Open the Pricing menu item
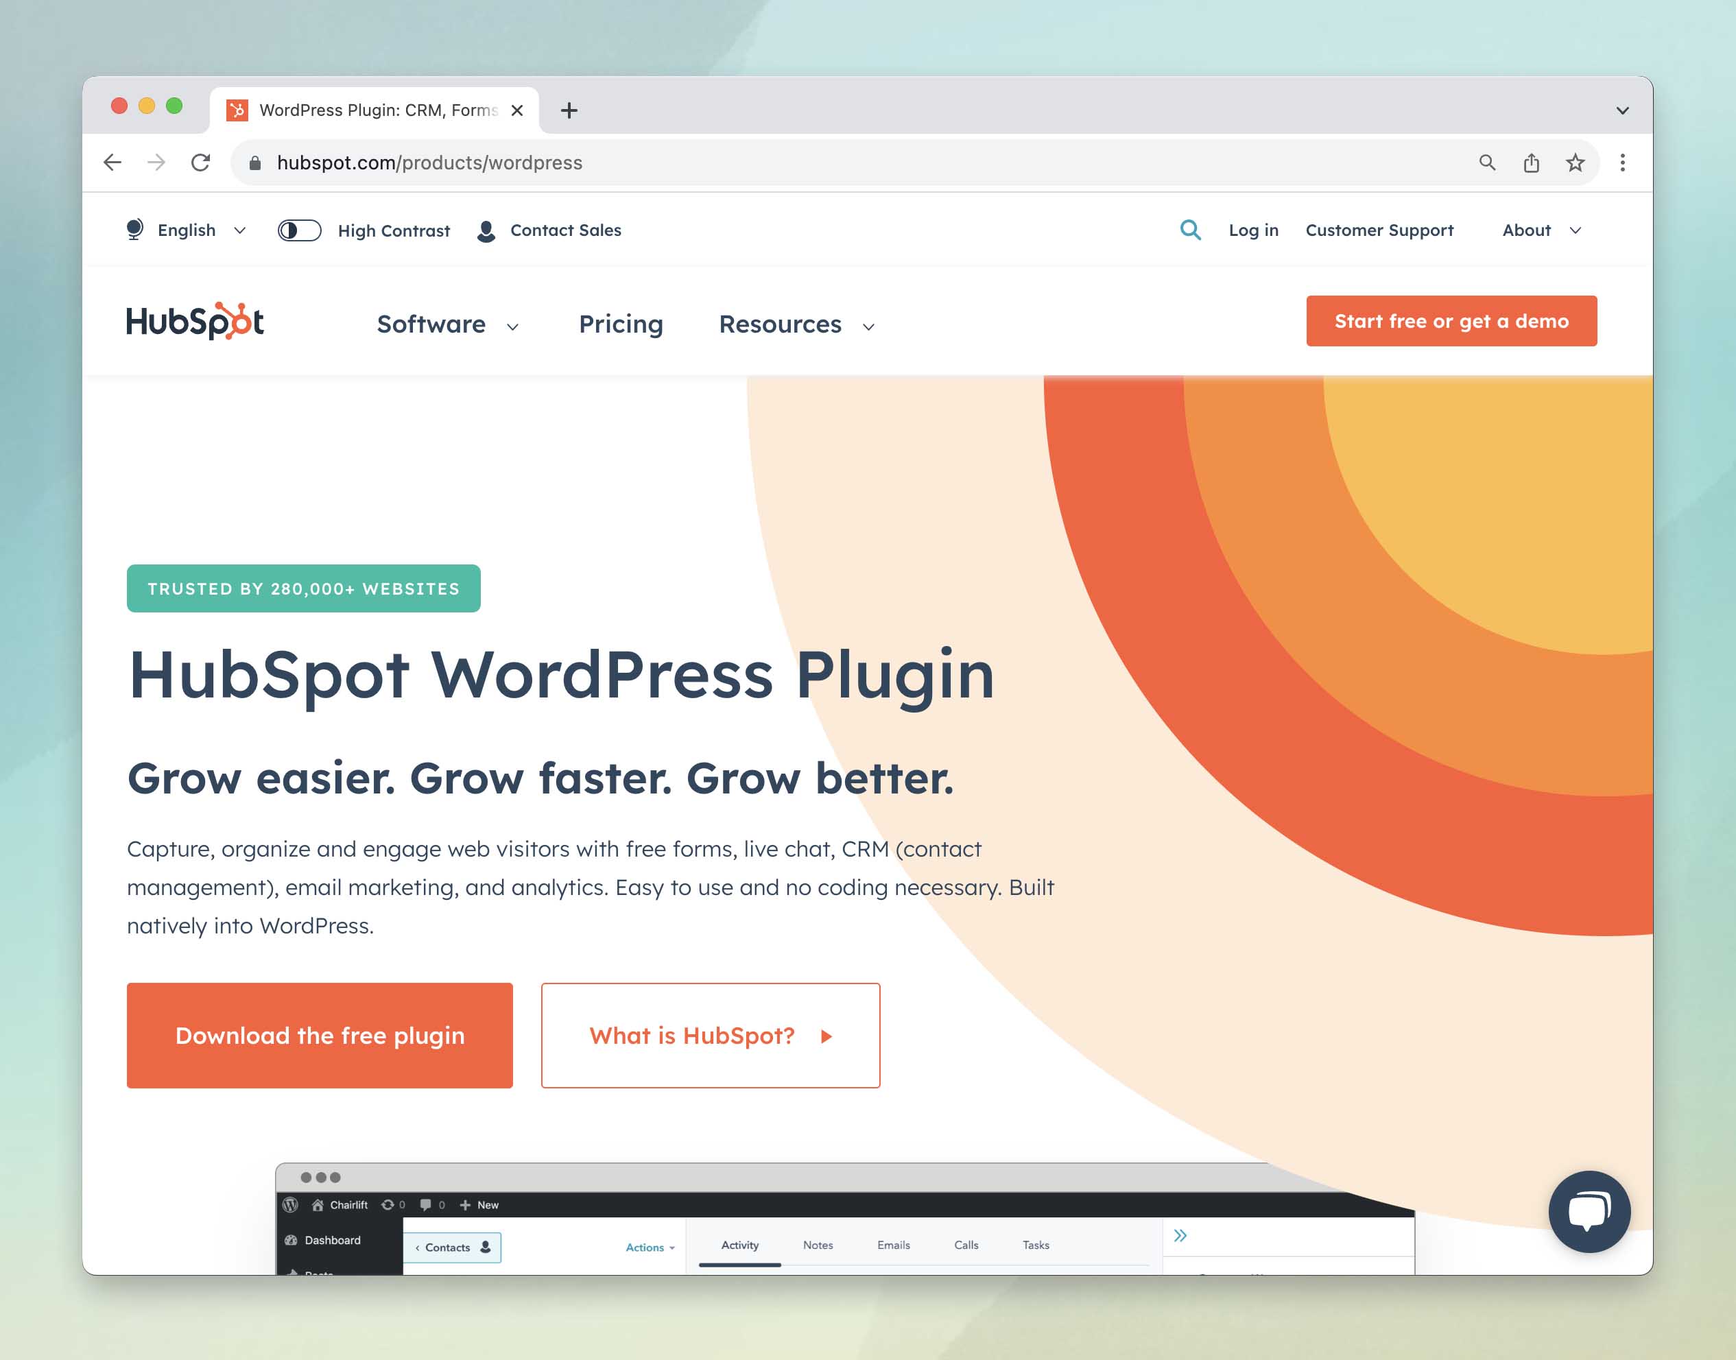 (620, 324)
